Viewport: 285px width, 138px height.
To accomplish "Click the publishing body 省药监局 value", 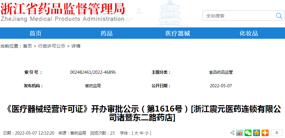I will 93,86.
